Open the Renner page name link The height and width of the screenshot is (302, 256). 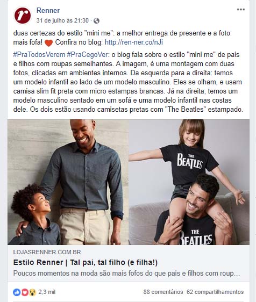(48, 10)
